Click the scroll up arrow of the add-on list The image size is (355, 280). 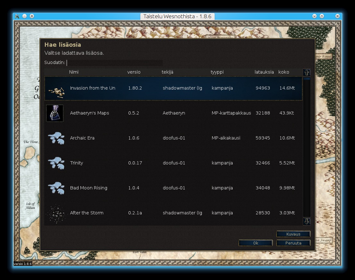[307, 72]
